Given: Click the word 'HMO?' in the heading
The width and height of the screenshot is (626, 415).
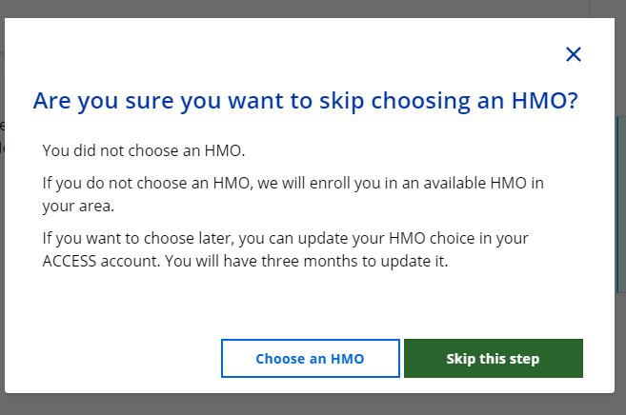Looking at the screenshot, I should [x=544, y=101].
